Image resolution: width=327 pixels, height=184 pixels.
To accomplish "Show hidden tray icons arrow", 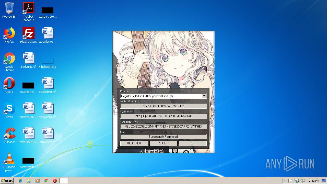I will pyautogui.click(x=285, y=181).
